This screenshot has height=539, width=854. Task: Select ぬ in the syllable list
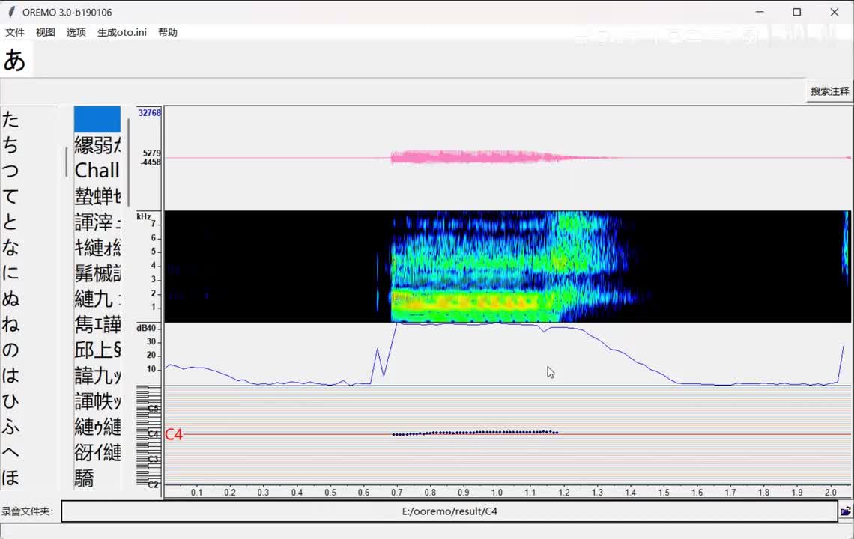[x=10, y=298]
